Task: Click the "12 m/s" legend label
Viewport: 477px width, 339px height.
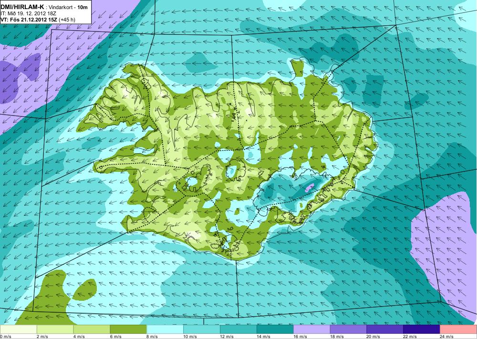Action: [227, 337]
